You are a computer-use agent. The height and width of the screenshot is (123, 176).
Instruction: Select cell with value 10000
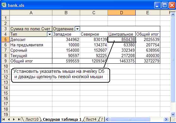[x=66, y=45]
